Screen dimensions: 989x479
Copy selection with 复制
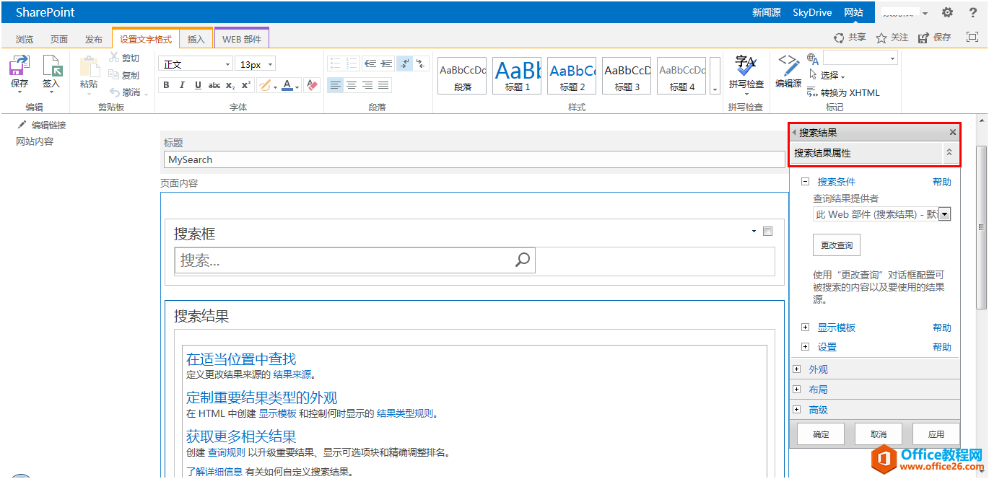(124, 75)
